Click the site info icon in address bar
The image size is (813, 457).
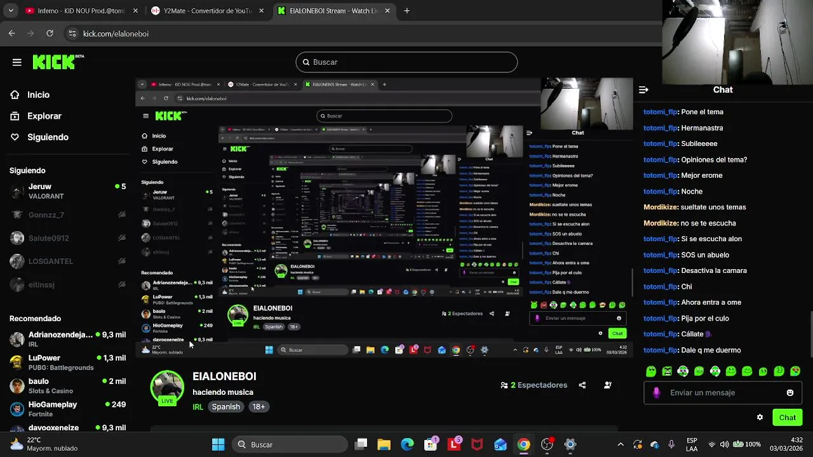tap(72, 34)
